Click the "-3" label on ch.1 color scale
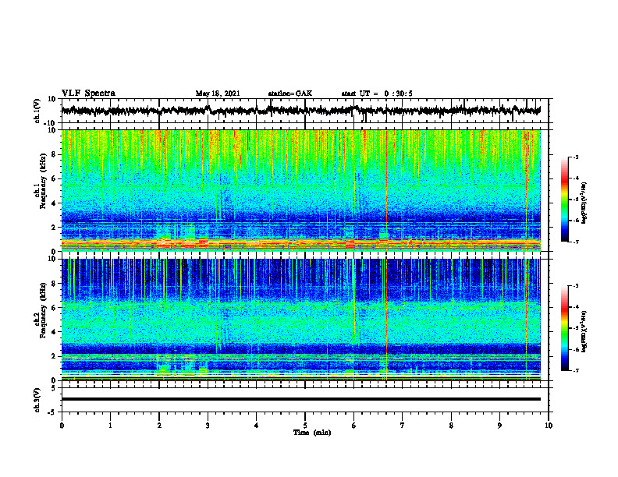Screen dimensions: 618x477 coord(575,157)
